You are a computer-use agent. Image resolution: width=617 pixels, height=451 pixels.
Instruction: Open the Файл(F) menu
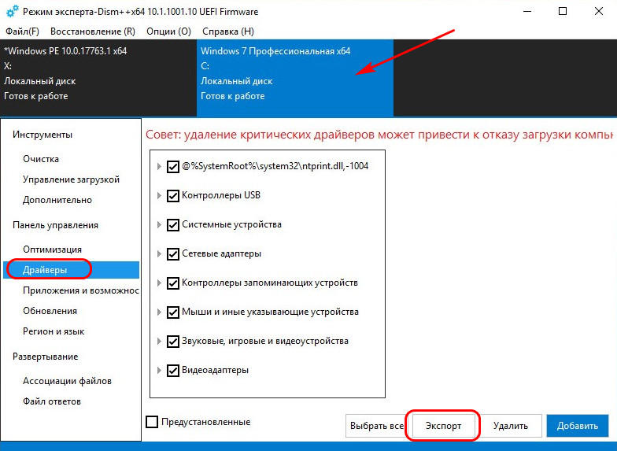[x=22, y=31]
